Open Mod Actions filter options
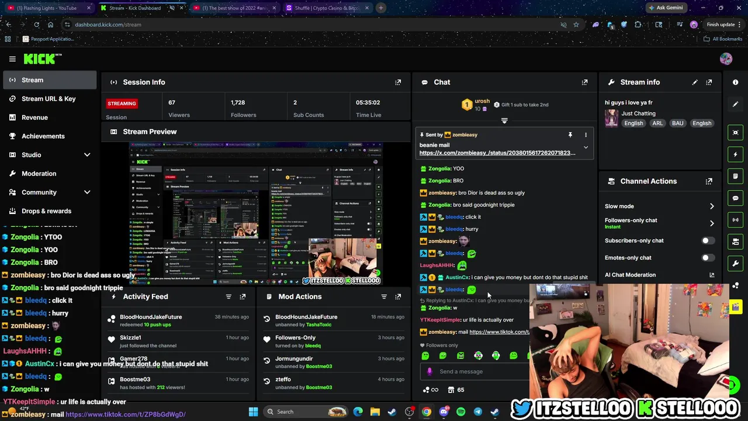 (x=384, y=296)
